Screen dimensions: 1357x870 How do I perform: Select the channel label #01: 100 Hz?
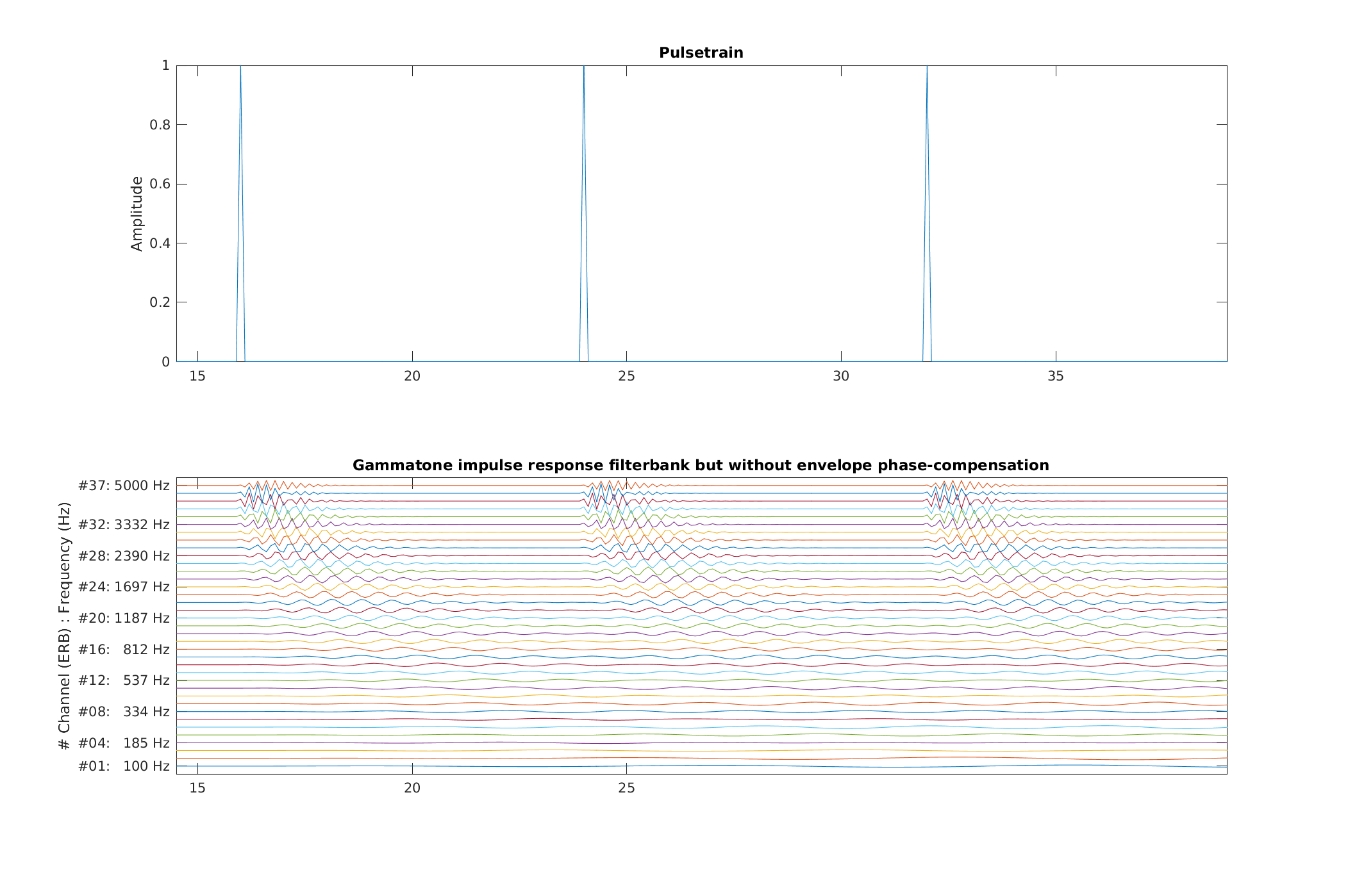point(125,766)
